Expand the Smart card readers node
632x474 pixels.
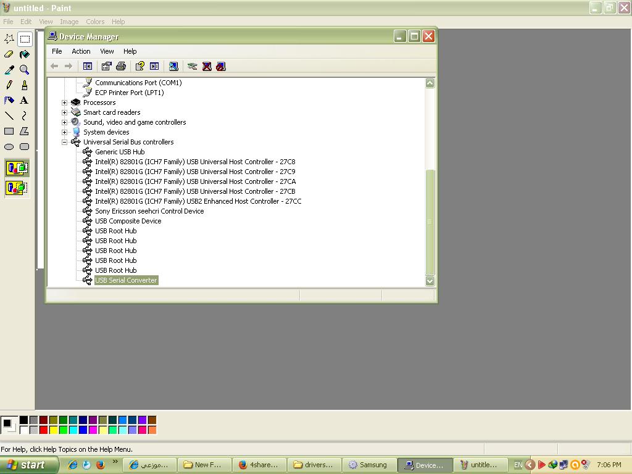click(64, 112)
